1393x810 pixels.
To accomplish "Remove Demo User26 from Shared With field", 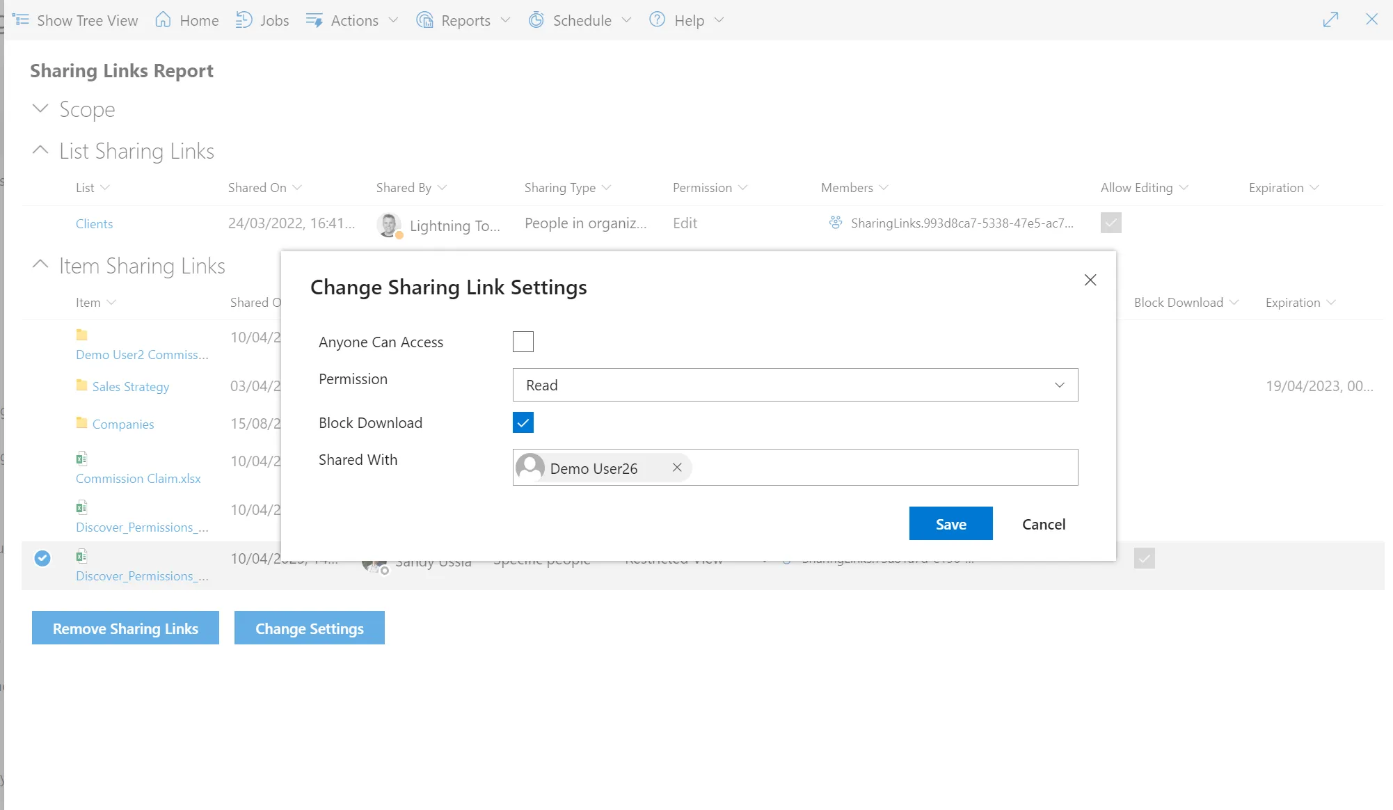I will (x=676, y=467).
